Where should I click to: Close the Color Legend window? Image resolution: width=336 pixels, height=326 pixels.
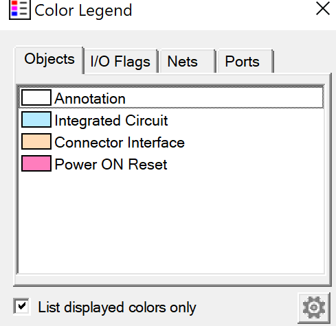point(323,9)
